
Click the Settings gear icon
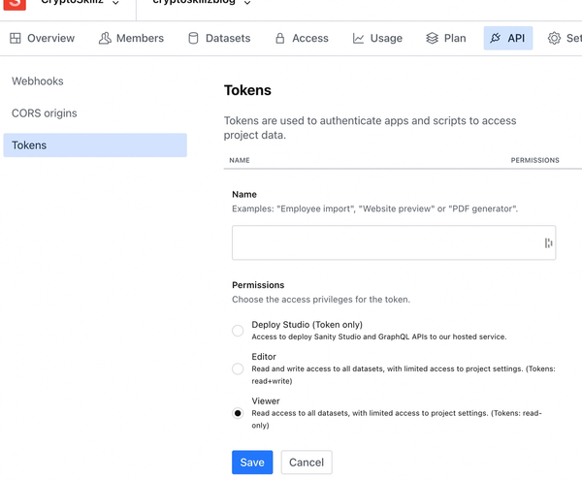[x=554, y=39]
